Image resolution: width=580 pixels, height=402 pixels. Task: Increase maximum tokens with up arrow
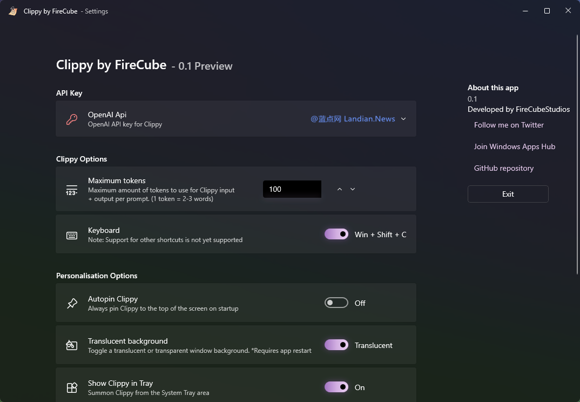pyautogui.click(x=340, y=189)
